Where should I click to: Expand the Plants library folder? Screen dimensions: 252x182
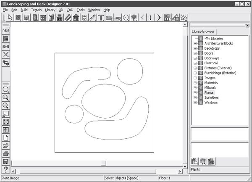tap(195, 92)
